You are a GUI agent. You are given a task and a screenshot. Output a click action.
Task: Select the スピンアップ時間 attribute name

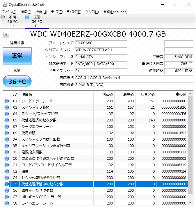pos(35,107)
